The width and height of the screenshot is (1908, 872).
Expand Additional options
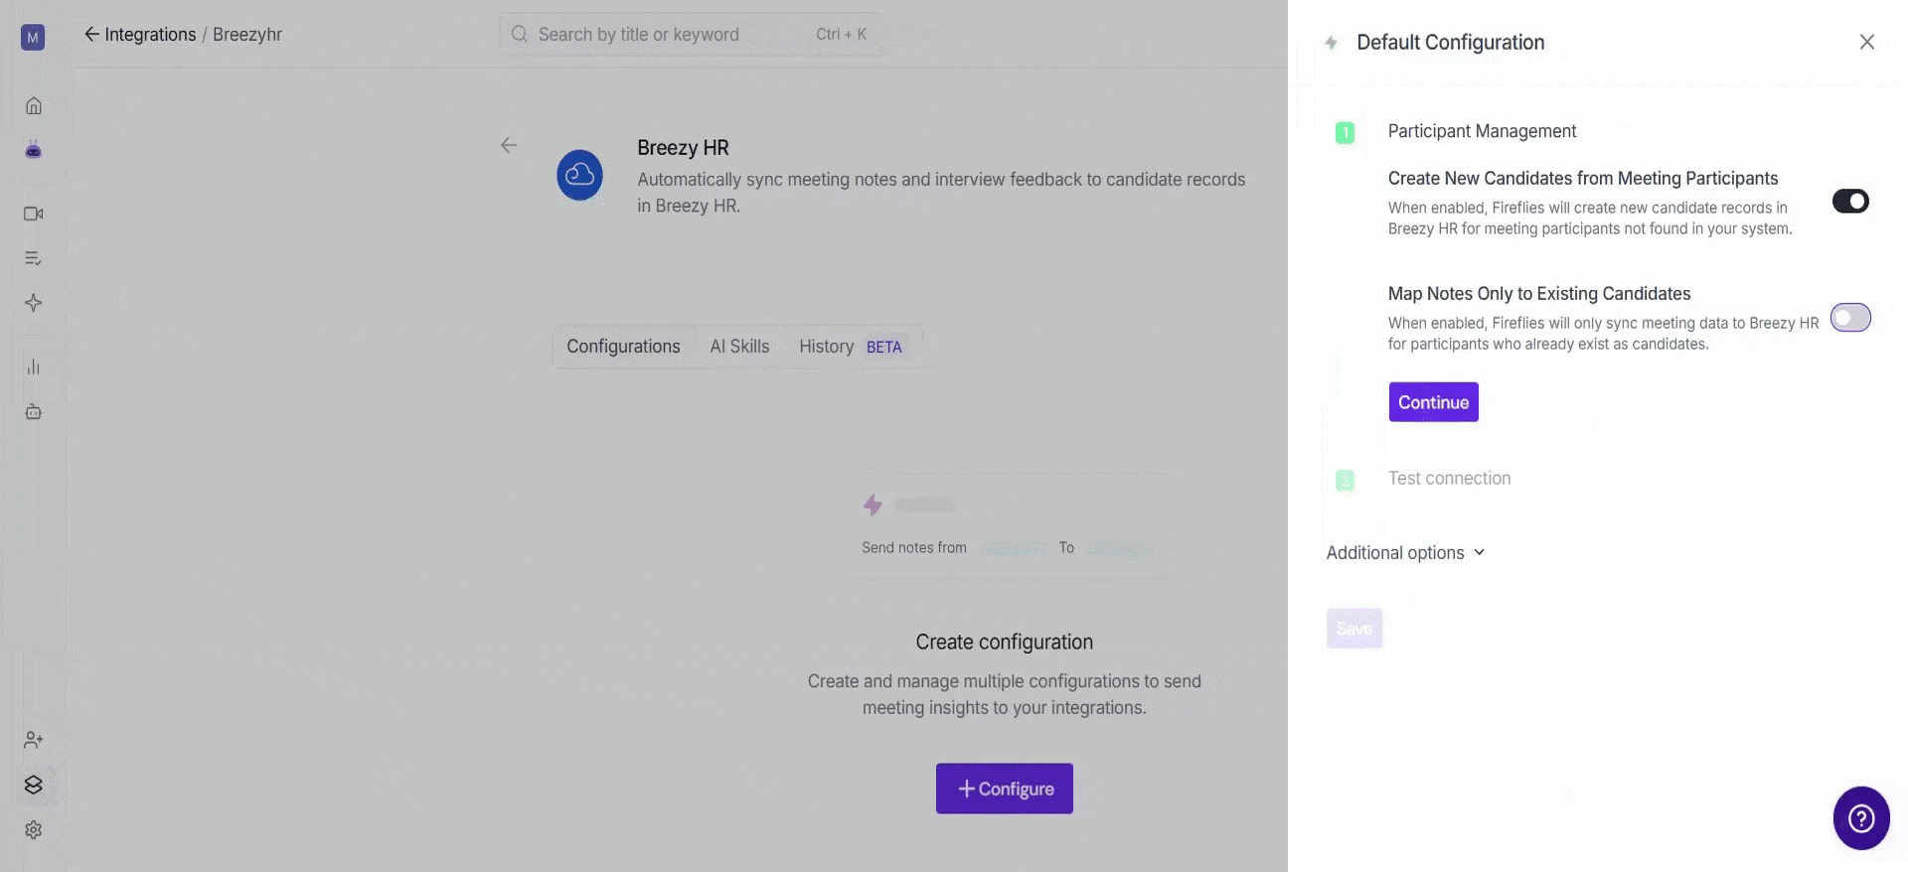[x=1405, y=553]
